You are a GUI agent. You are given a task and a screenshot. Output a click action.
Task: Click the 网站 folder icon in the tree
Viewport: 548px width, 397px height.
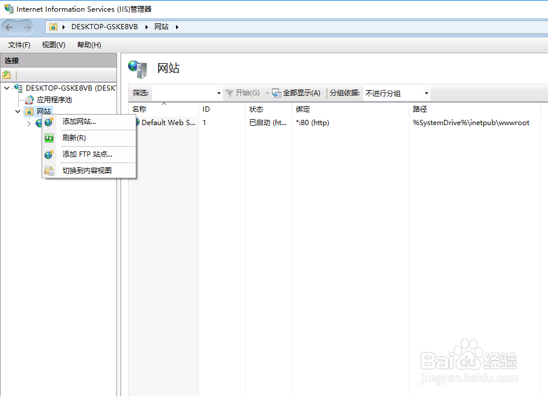pyautogui.click(x=29, y=112)
